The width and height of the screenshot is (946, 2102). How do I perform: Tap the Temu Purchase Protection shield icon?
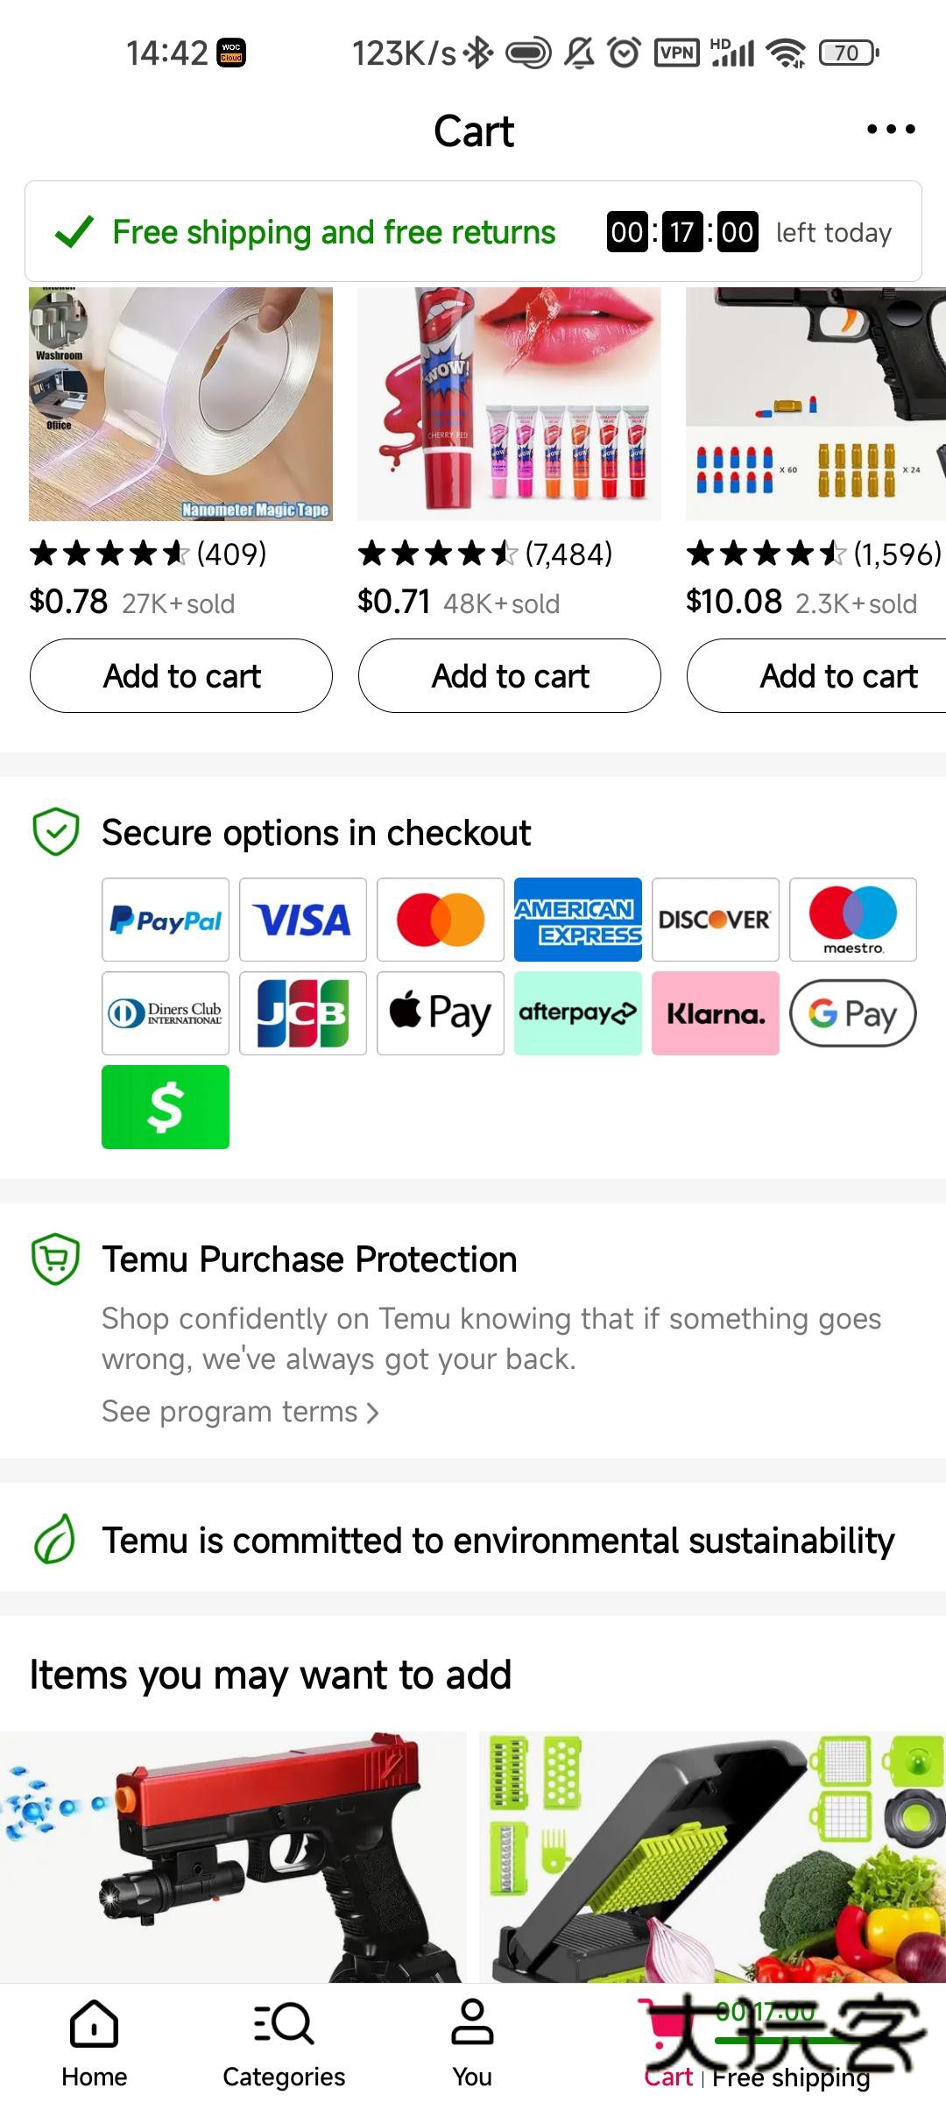(x=55, y=1259)
